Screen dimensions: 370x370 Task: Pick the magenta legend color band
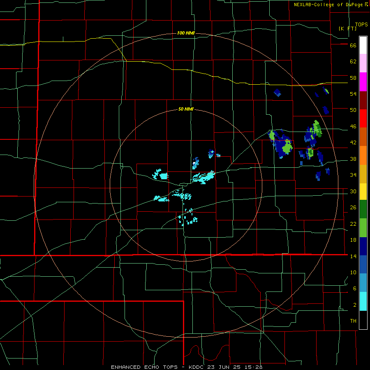pyautogui.click(x=363, y=82)
